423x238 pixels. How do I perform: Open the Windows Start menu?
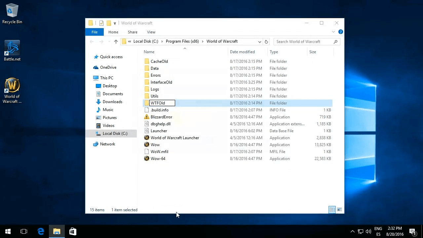point(8,231)
